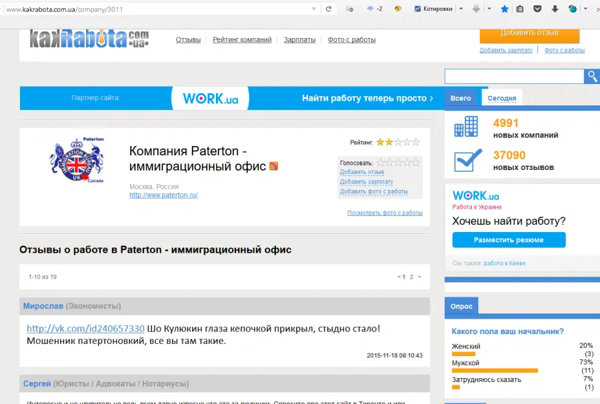This screenshot has height=404, width=600.
Task: Click the Paterton company logo image
Action: pos(77,159)
